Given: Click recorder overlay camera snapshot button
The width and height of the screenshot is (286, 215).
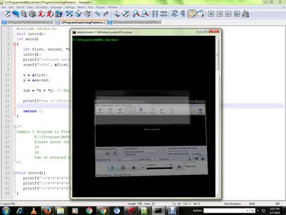Looking at the screenshot, I should (179, 167).
